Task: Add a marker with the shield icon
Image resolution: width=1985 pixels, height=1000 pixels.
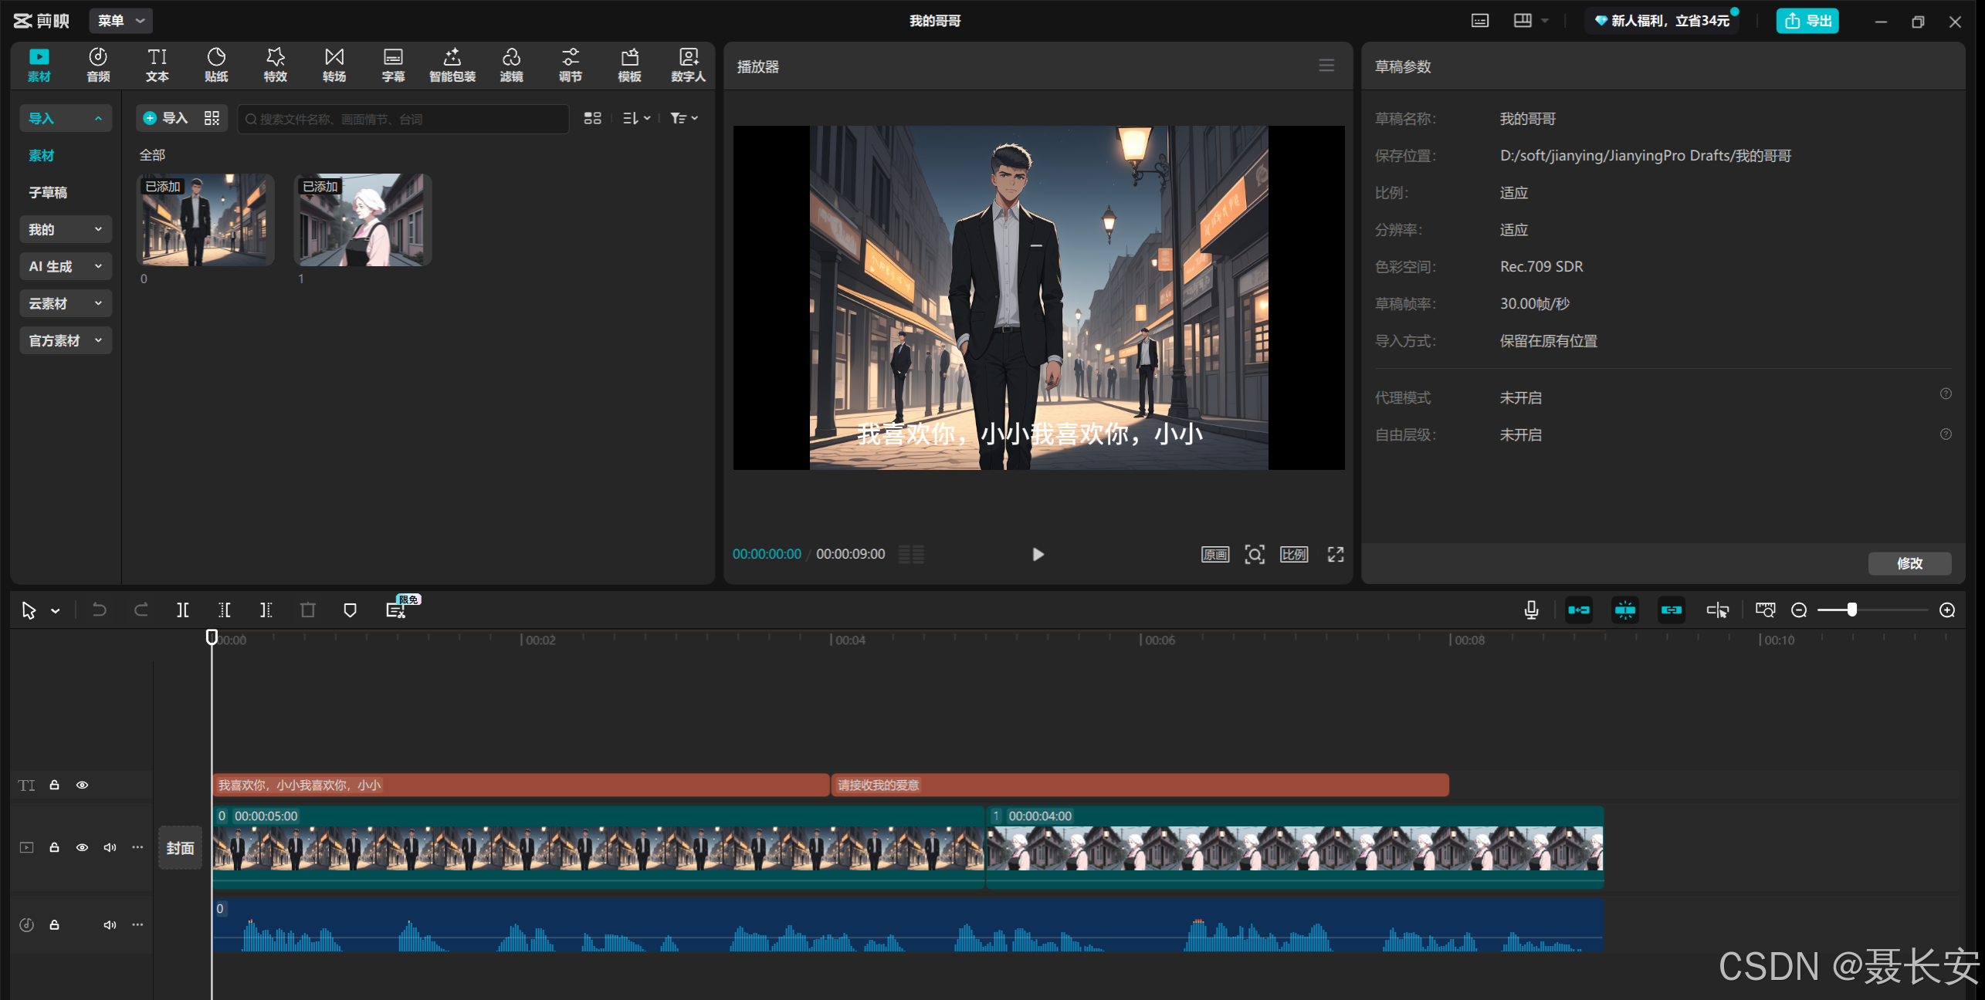Action: [x=350, y=610]
